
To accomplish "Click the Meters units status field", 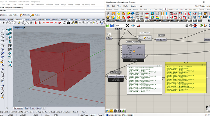I will (48, 115).
